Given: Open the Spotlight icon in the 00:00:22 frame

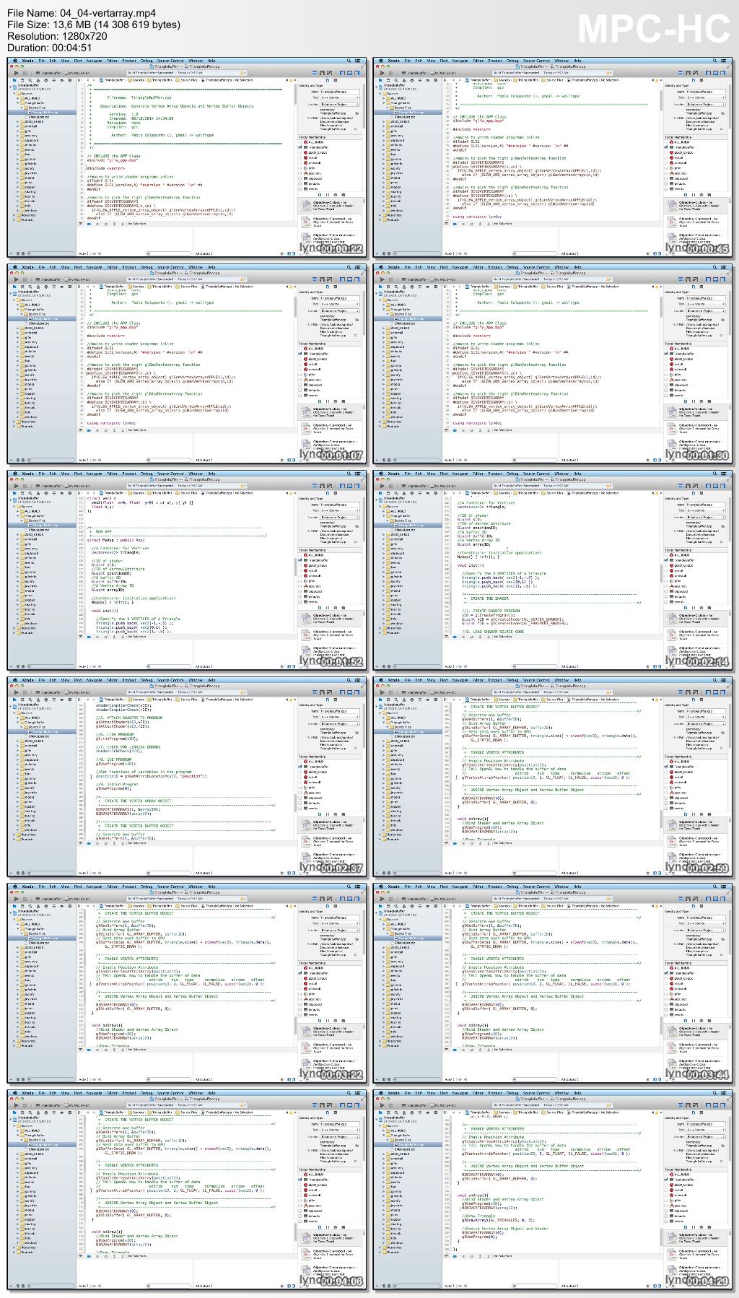Looking at the screenshot, I should 349,61.
